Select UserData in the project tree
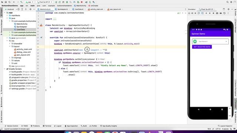Image resolution: width=237 pixels, height=133 pixels. click(x=20, y=30)
